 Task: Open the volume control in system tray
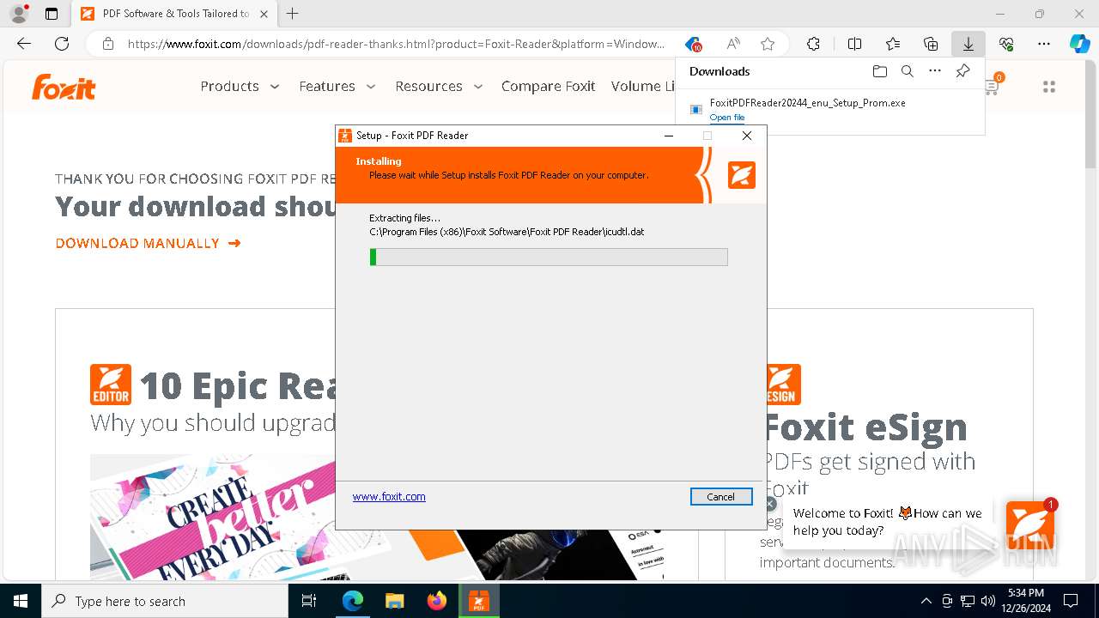[988, 601]
